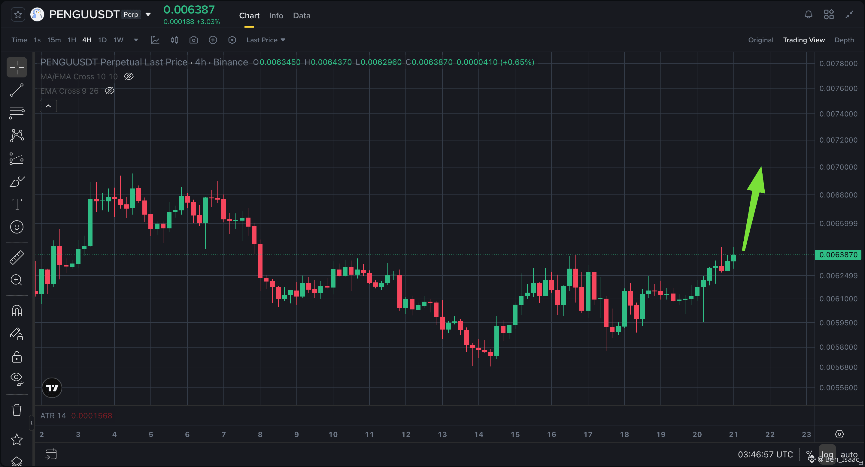Toggle stay in drawing mode pencil-lock
Image resolution: width=865 pixels, height=467 pixels.
pos(17,334)
